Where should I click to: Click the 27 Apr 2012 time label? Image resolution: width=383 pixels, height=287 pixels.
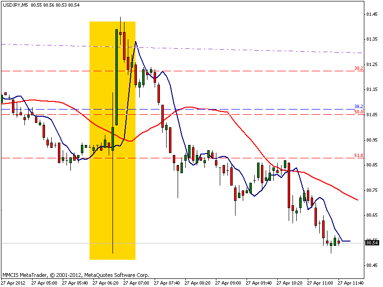[14, 283]
